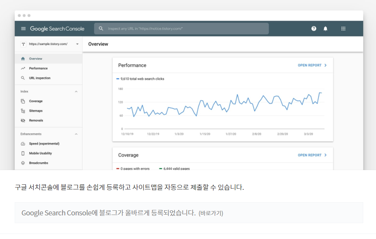Screen dimensions: 376x239
Task: Click the Enhancements section label
Action: coord(31,134)
